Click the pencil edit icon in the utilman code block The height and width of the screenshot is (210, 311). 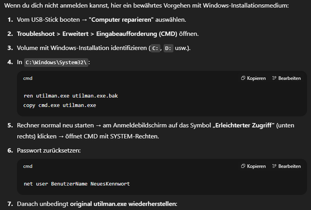(274, 78)
